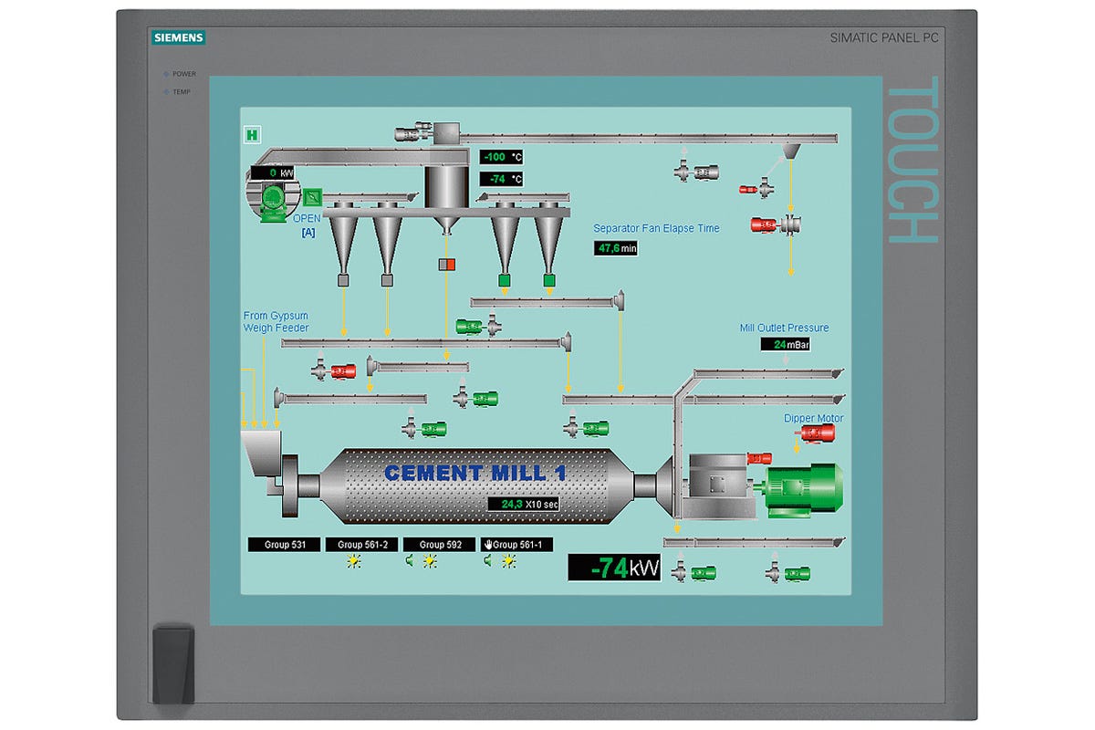Toggle the [A] auto mode indicator
This screenshot has height=730, width=1095.
(308, 234)
